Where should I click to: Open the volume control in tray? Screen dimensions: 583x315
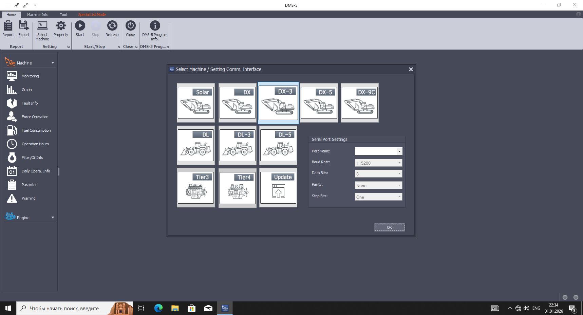coord(526,308)
